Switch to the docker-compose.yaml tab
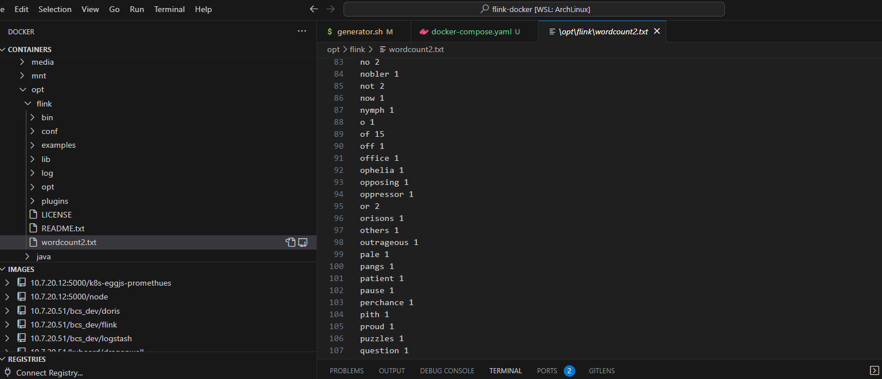The height and width of the screenshot is (379, 882). point(475,31)
